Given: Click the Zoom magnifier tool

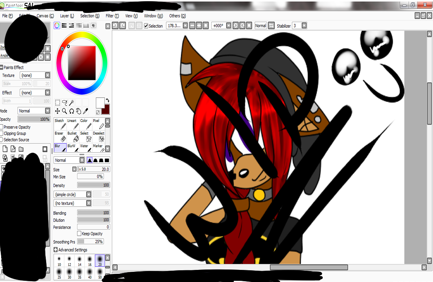Looking at the screenshot, I should [65, 111].
